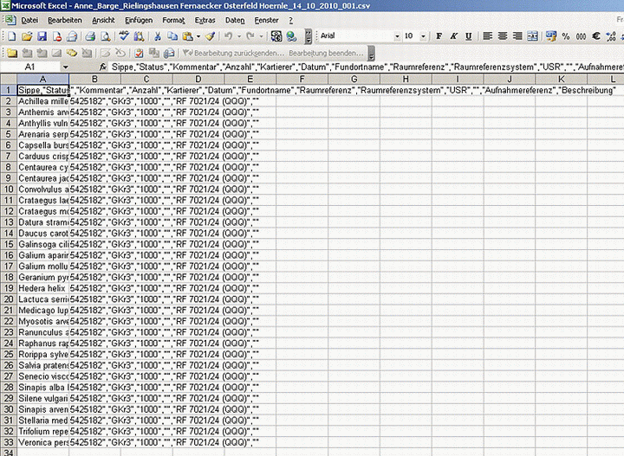This screenshot has width=624, height=456.
Task: Open the Ansicht menu
Action: point(103,20)
